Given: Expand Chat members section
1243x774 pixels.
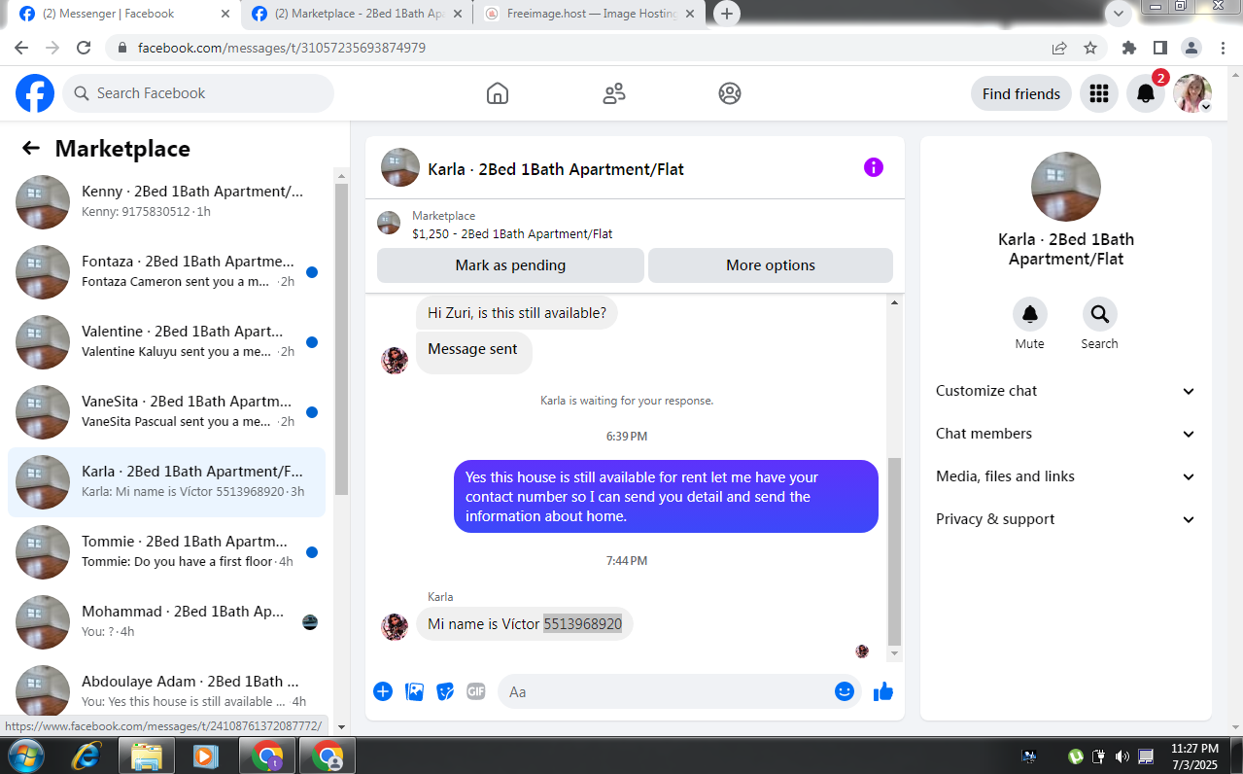Looking at the screenshot, I should (1066, 434).
